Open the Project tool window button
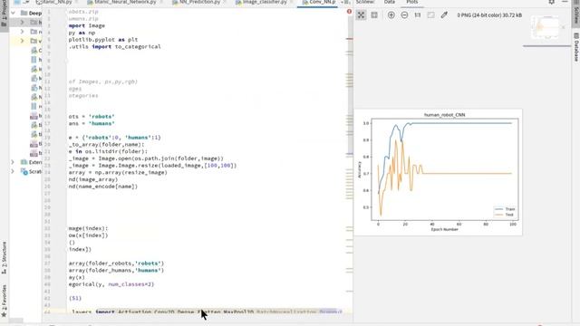580x326 pixels. tap(4, 14)
